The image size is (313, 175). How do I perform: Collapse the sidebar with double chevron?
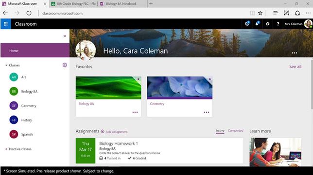point(65,36)
